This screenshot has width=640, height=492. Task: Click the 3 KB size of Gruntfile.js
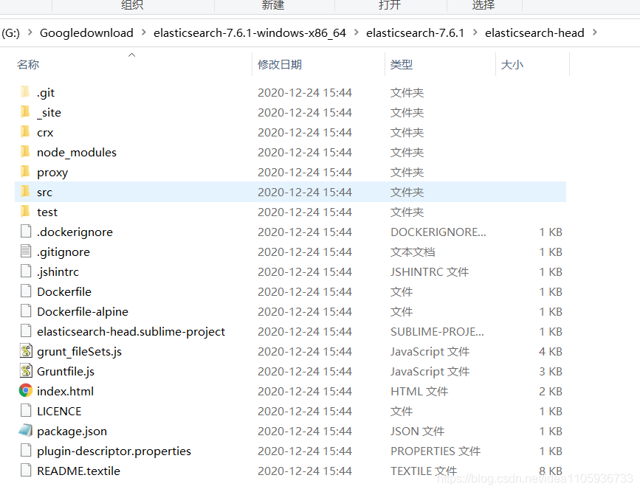coord(551,371)
